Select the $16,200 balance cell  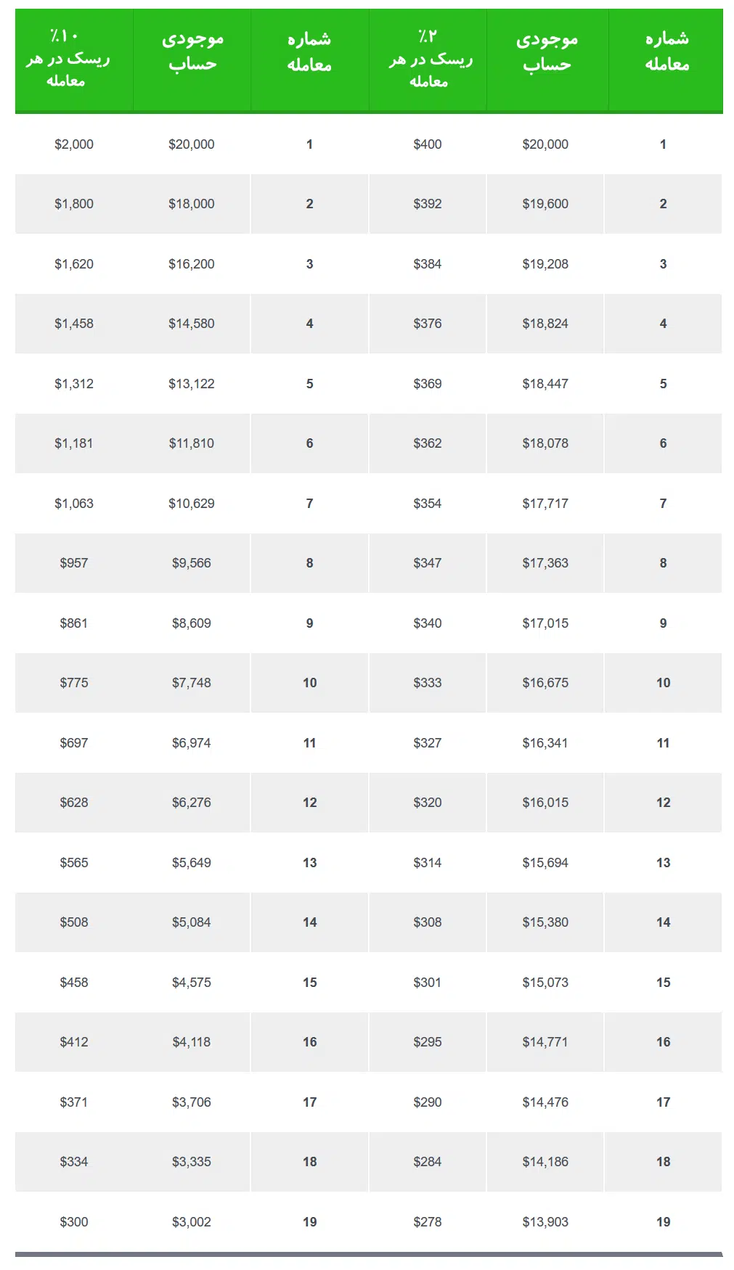(x=192, y=264)
